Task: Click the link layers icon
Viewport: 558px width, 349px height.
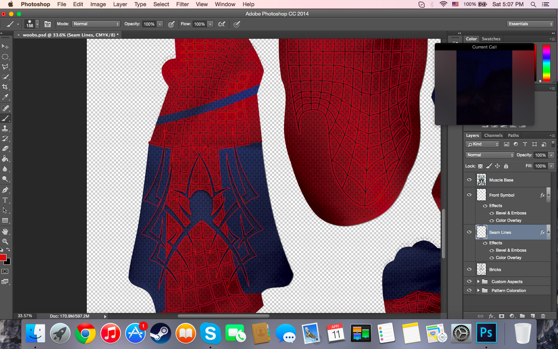Action: click(480, 316)
